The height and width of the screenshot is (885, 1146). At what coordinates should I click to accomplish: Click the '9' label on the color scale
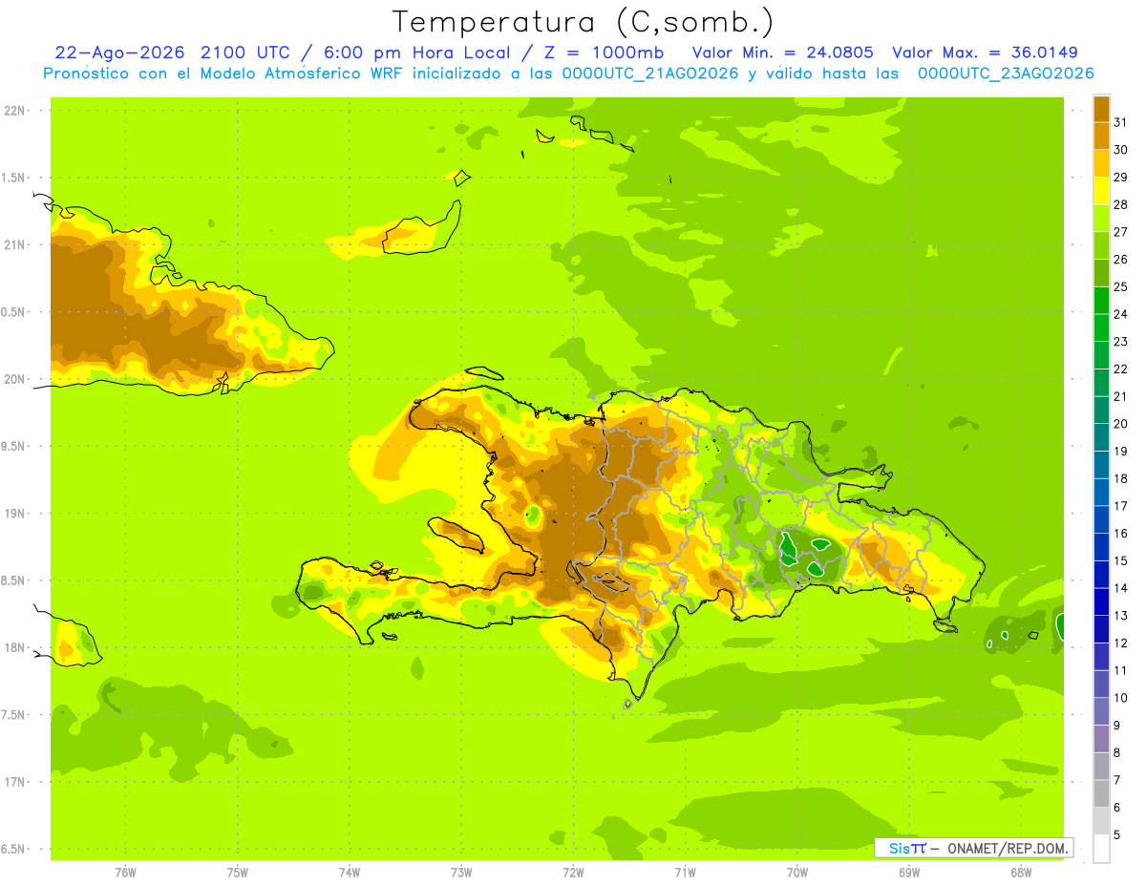1117,726
